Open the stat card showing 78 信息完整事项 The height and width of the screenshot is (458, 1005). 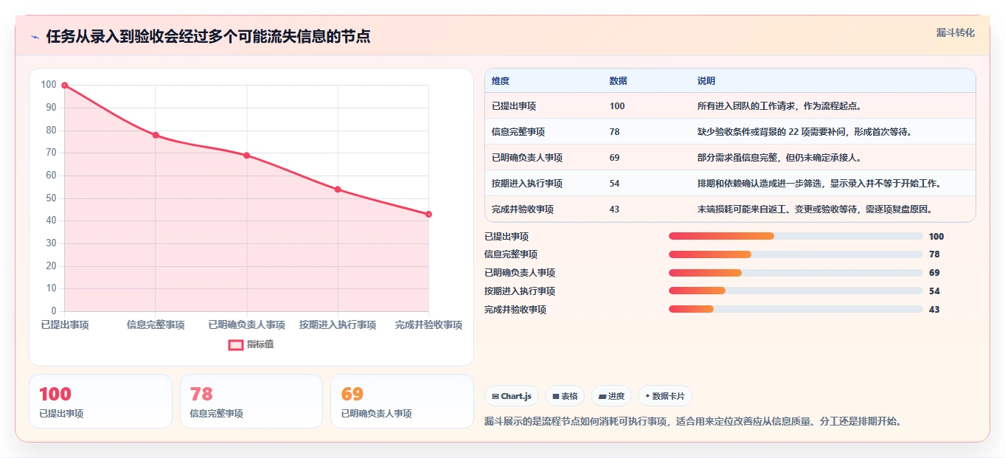pyautogui.click(x=251, y=401)
